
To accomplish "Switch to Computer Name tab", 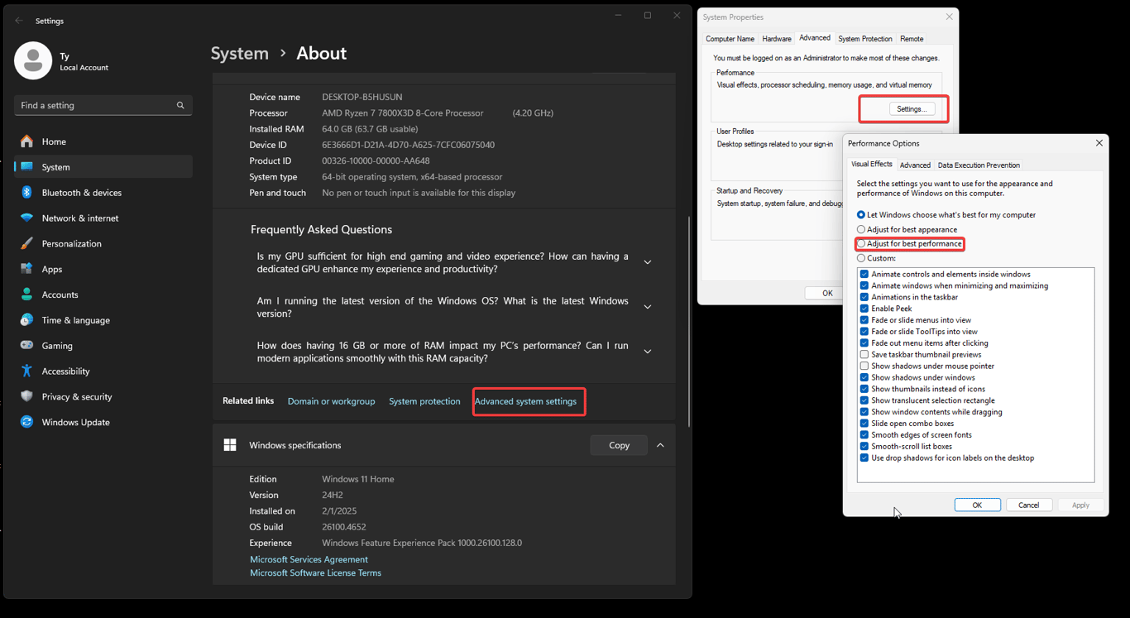I will pyautogui.click(x=730, y=39).
